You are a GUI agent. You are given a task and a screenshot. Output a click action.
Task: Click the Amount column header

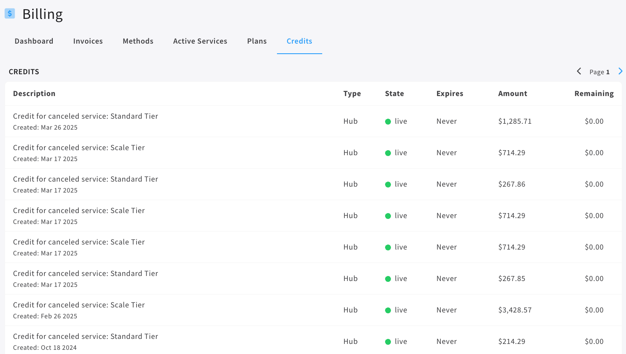pos(512,93)
